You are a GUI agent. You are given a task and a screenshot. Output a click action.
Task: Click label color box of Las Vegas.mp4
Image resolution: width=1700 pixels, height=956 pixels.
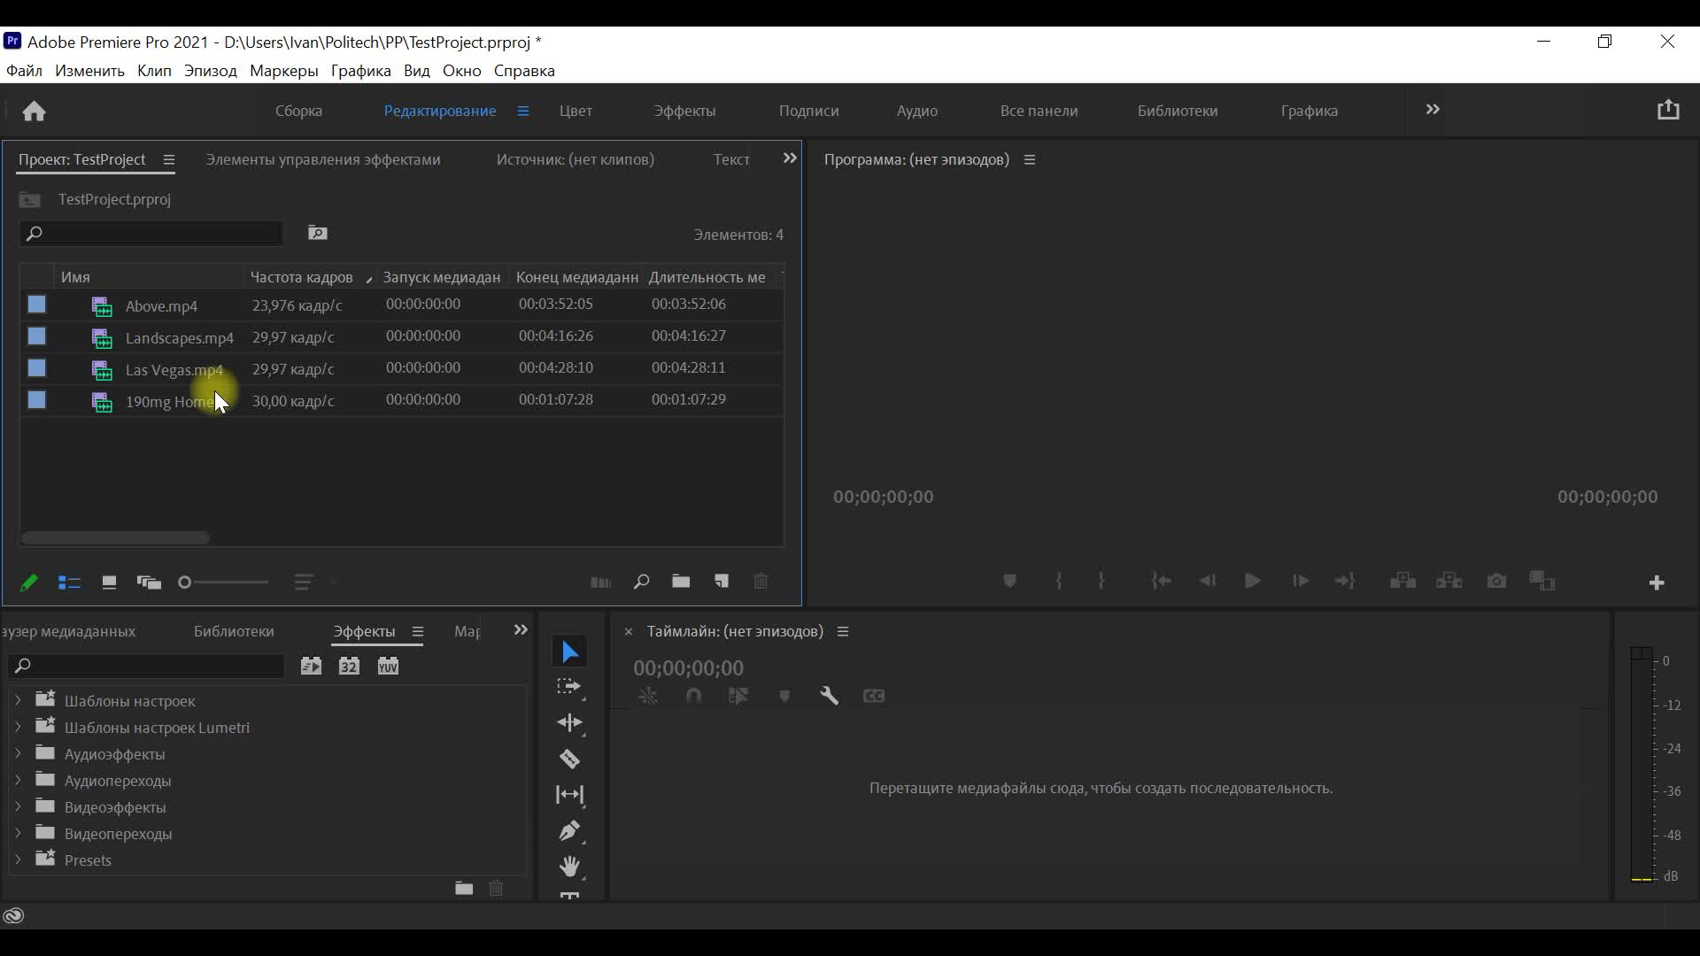[x=36, y=368]
